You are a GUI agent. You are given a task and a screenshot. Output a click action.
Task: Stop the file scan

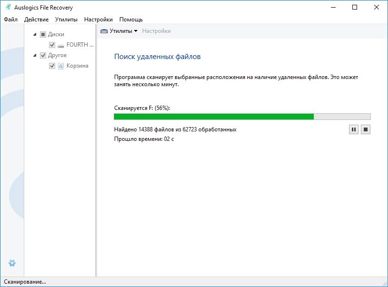pos(366,129)
